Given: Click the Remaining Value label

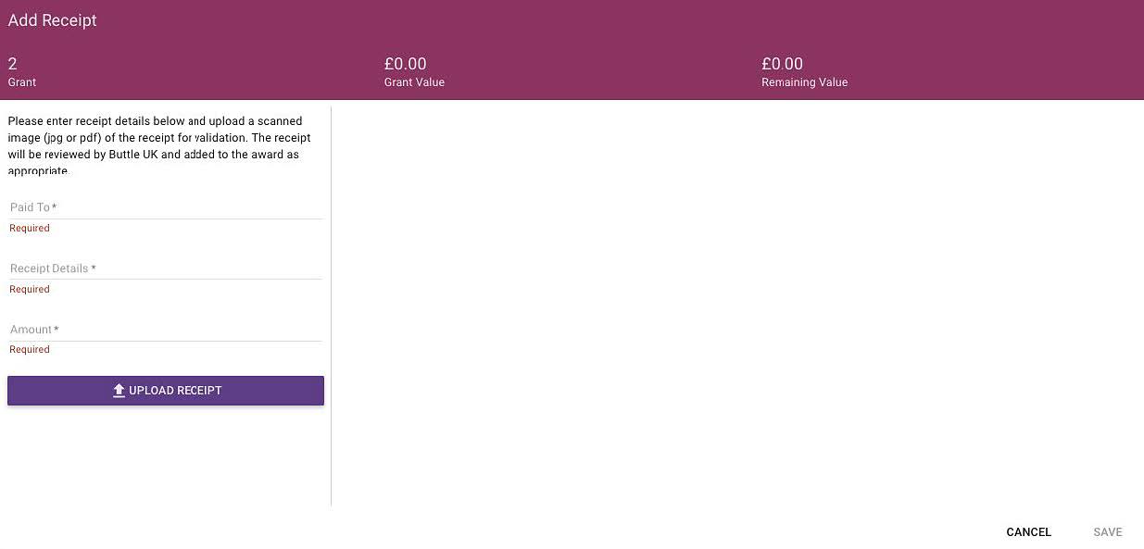Looking at the screenshot, I should tap(804, 82).
